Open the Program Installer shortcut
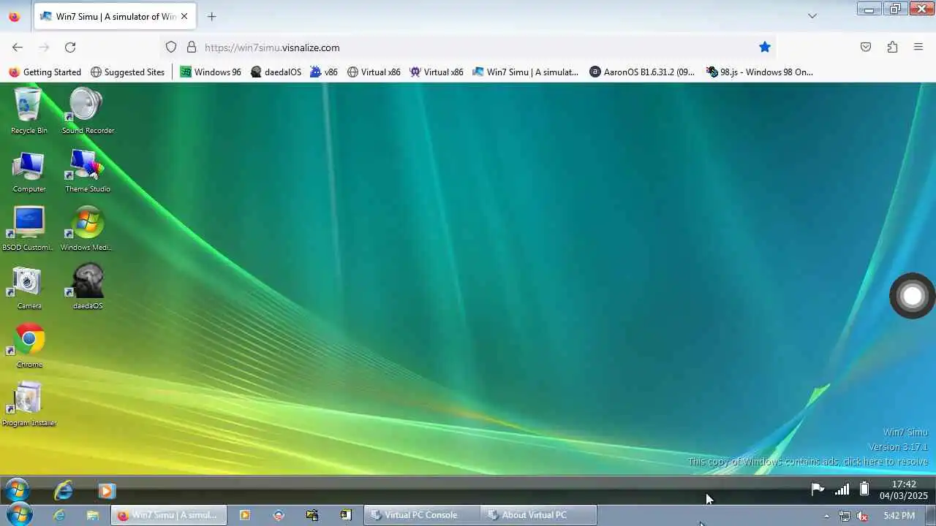936x526 pixels. point(29,405)
